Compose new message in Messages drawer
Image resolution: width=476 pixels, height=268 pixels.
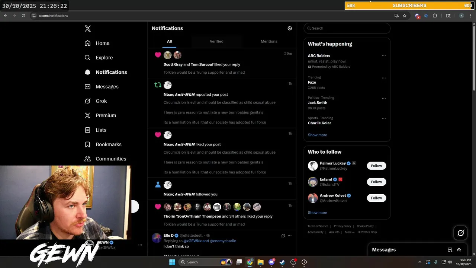coord(450,250)
